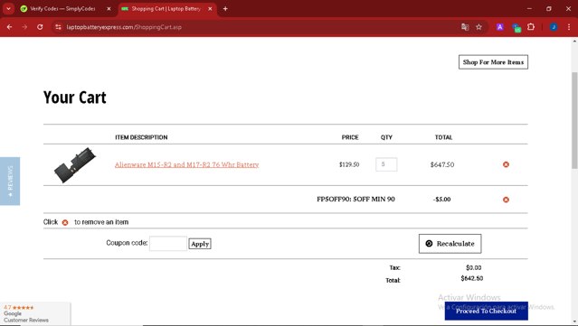Close the Shopping Cart tab
Viewport: 578px width, 326px height.
coord(210,8)
